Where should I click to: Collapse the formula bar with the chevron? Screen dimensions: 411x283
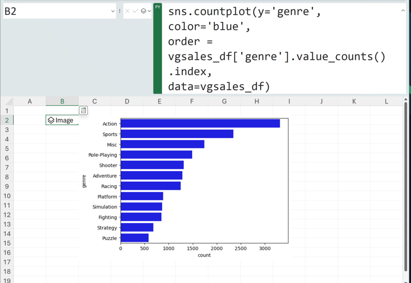pos(403,11)
